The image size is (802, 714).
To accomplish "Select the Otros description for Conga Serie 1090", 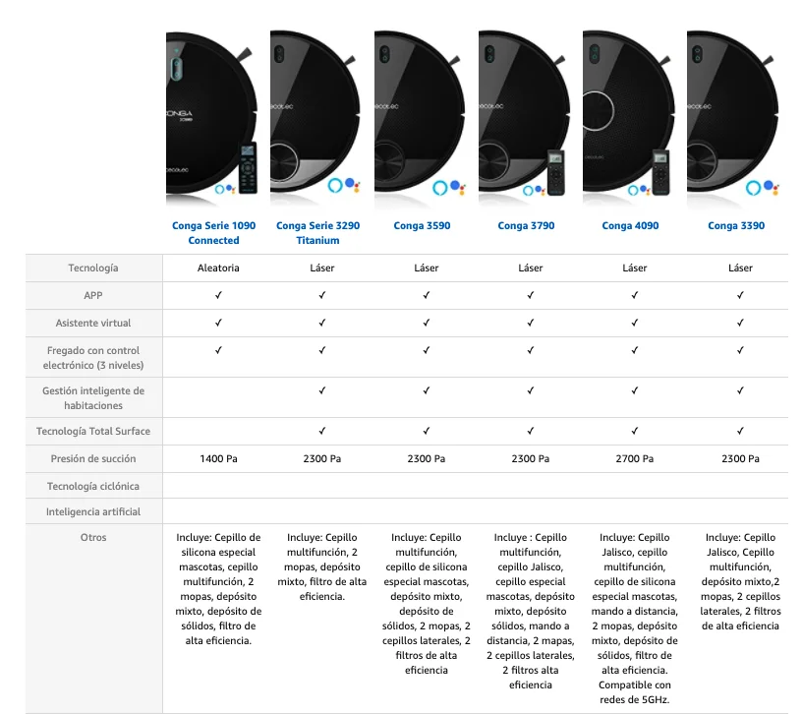I will [218, 589].
